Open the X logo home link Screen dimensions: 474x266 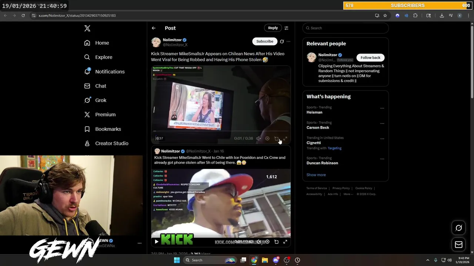pyautogui.click(x=87, y=28)
